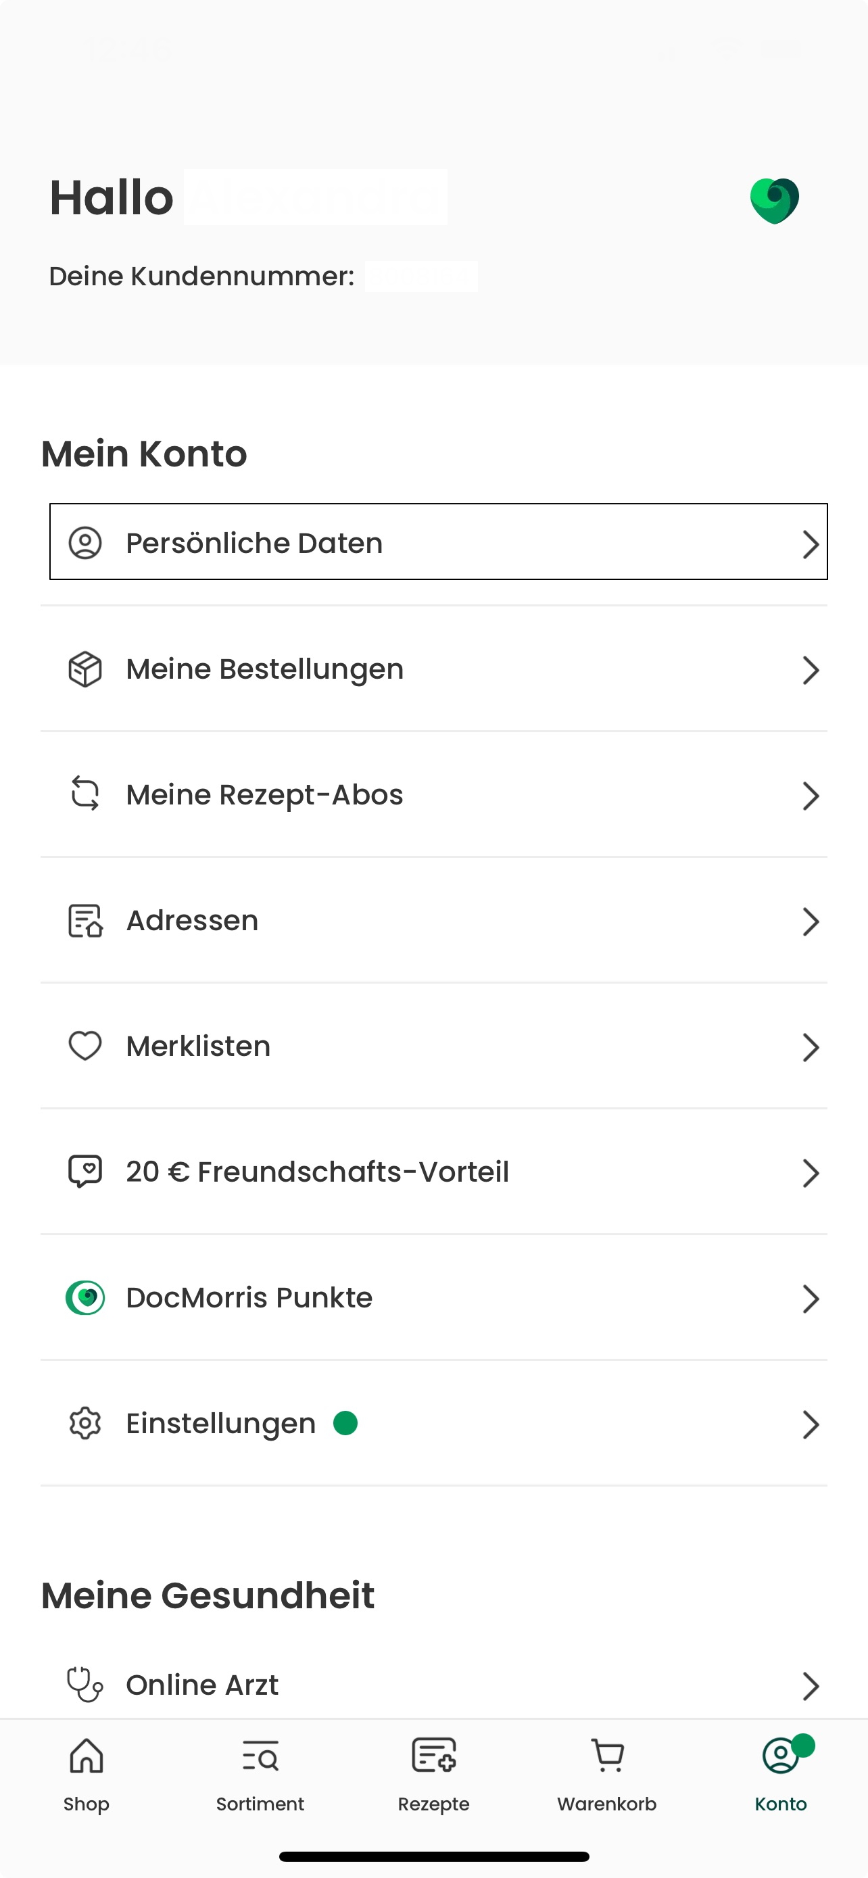Open the Rezepte prescription icon
This screenshot has width=868, height=1878.
coord(433,1755)
